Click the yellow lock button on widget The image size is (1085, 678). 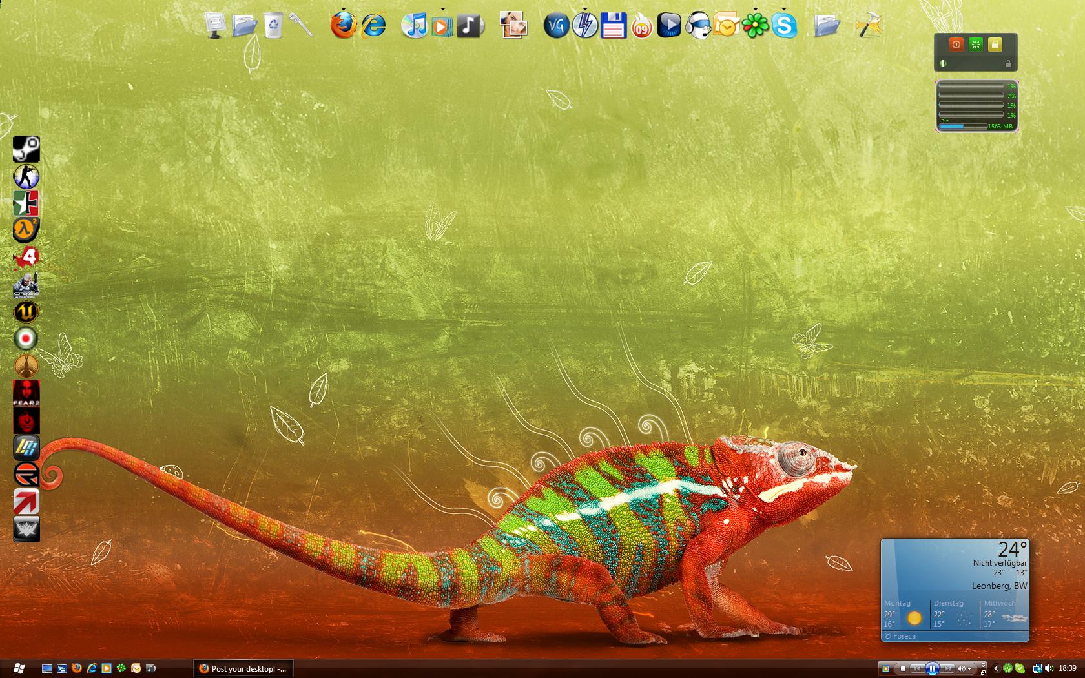pyautogui.click(x=995, y=44)
